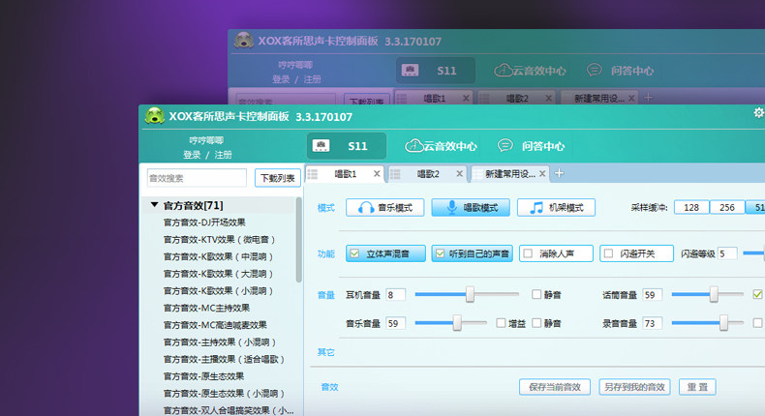Screen dimensions: 765x416
Task: Select 官方音效-MC主持效果
Action: pos(206,308)
